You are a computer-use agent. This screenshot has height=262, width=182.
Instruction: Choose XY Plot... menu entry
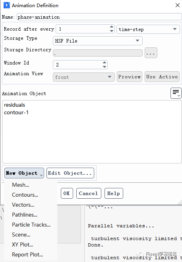(23, 244)
